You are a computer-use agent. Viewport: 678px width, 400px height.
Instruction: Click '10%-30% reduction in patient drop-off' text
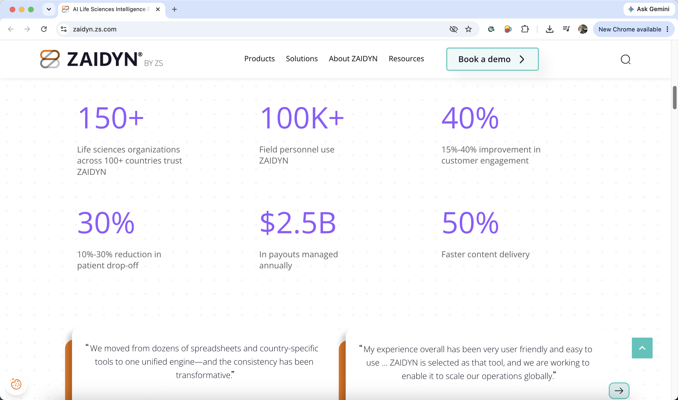click(119, 260)
